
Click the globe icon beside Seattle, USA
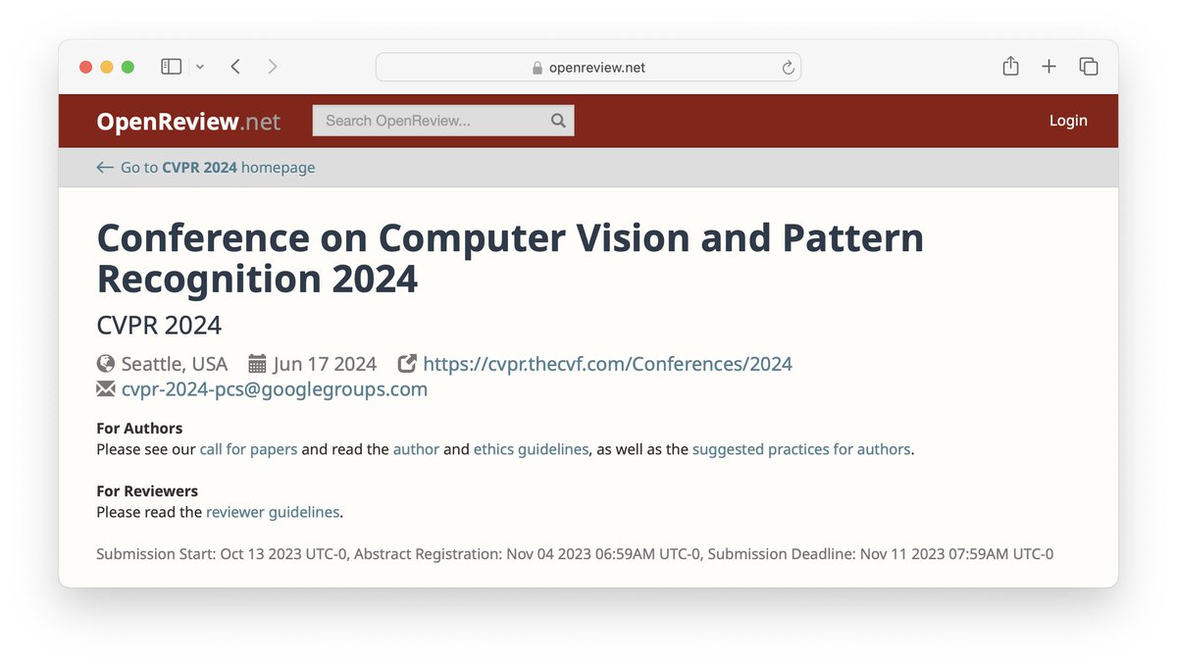(x=106, y=364)
